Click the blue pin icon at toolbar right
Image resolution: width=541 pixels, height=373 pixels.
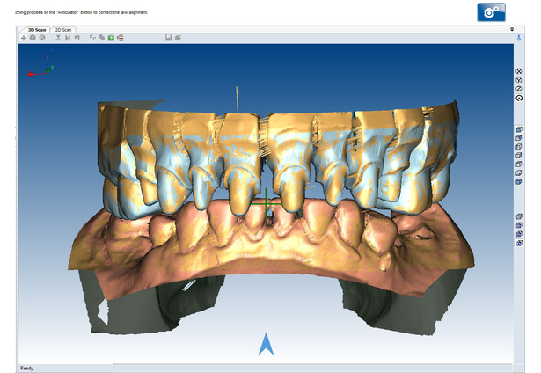[519, 38]
